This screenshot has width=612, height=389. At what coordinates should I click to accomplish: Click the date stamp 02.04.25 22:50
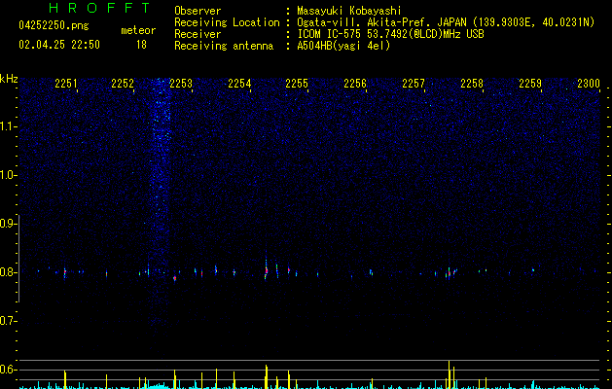point(59,45)
